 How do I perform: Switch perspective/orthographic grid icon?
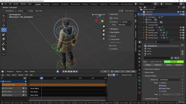tap(103, 39)
